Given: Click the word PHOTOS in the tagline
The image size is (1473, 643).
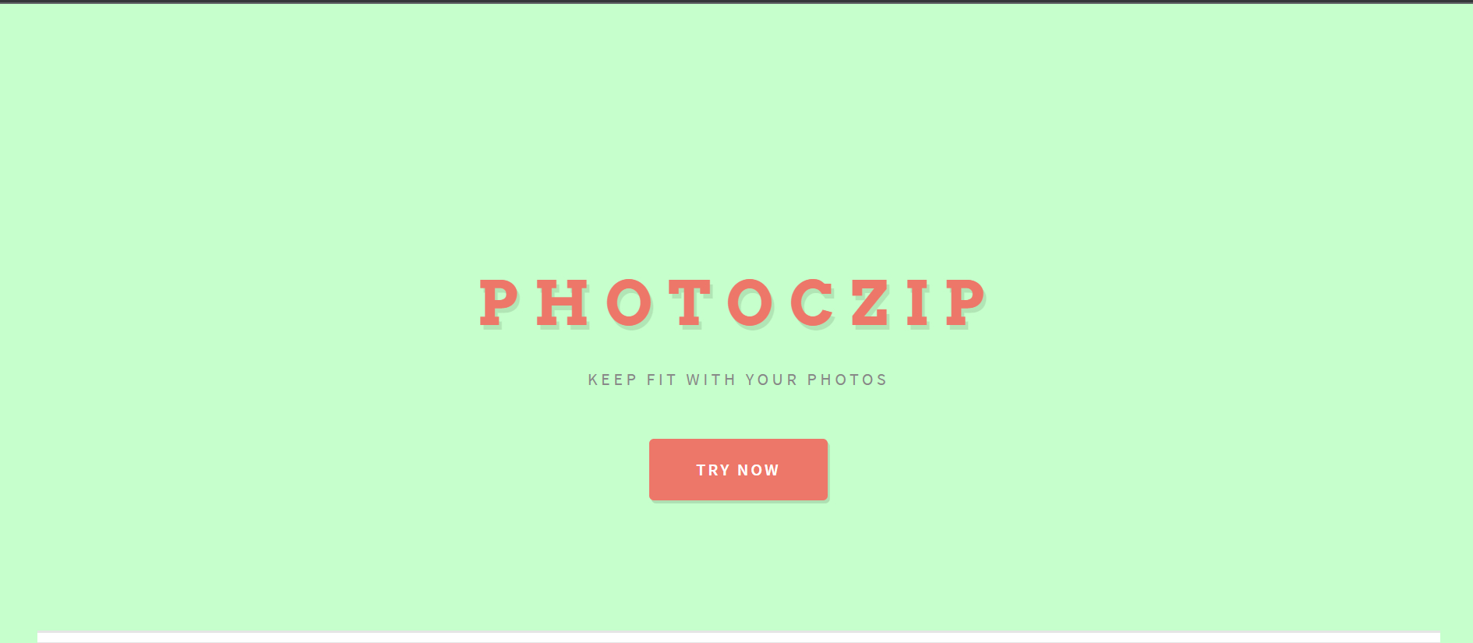Looking at the screenshot, I should pyautogui.click(x=847, y=380).
